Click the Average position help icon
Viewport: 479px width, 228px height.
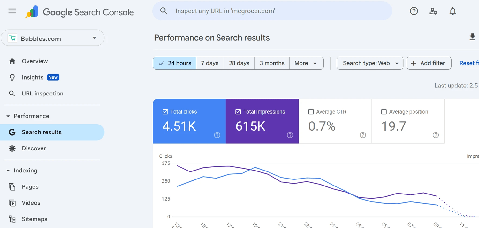tap(436, 135)
